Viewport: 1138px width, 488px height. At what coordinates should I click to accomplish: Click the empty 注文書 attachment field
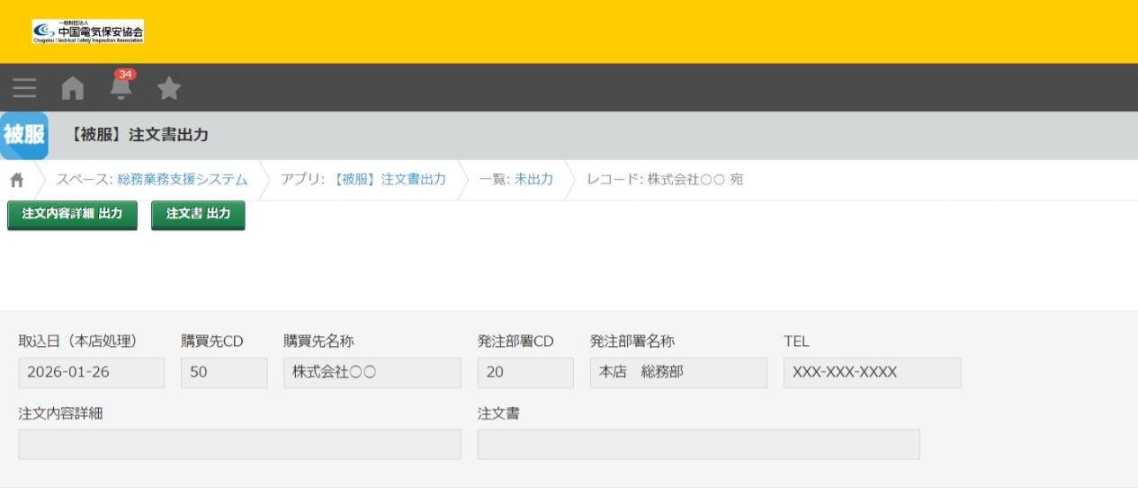tap(698, 444)
